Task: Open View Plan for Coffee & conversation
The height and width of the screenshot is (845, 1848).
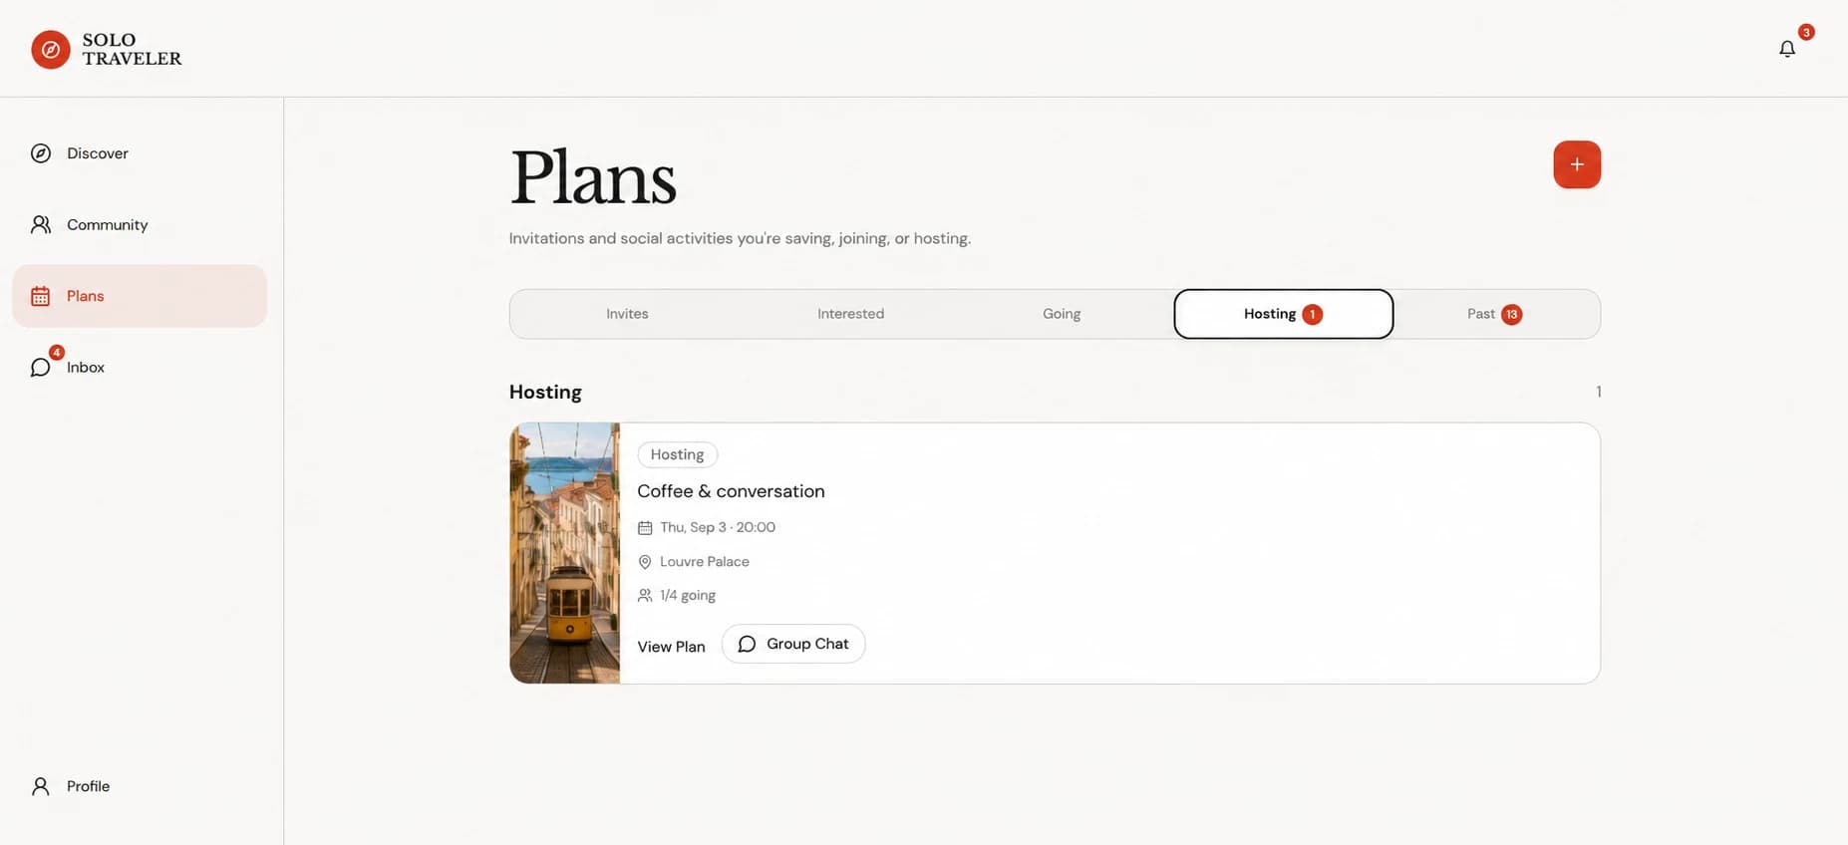Action: (671, 647)
